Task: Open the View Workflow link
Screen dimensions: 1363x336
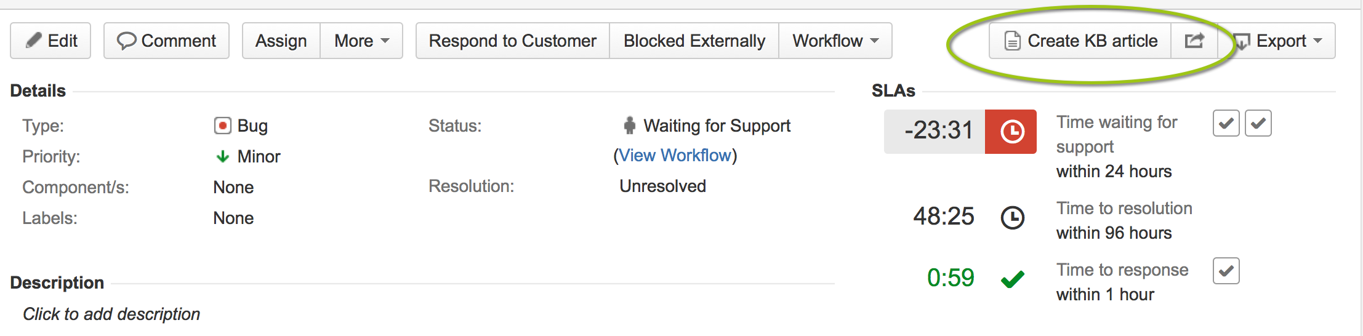Action: (x=675, y=155)
